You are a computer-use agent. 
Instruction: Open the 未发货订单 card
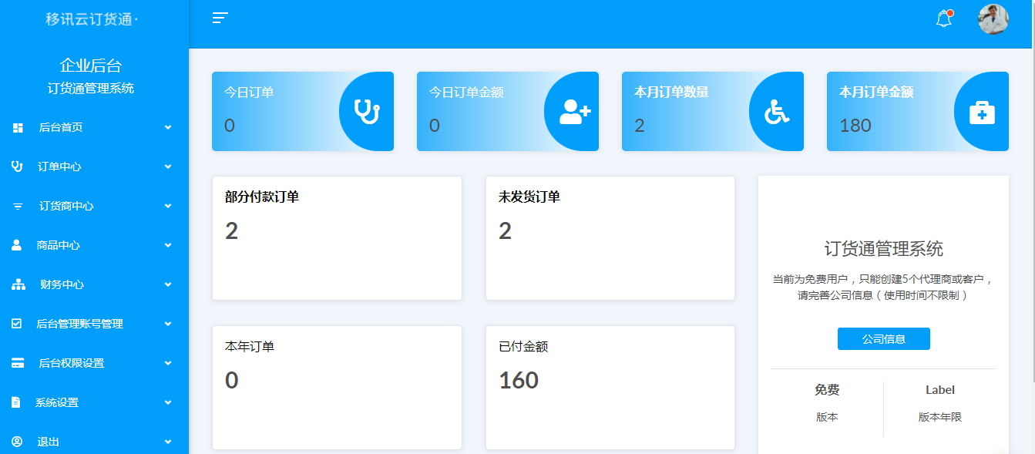point(610,238)
